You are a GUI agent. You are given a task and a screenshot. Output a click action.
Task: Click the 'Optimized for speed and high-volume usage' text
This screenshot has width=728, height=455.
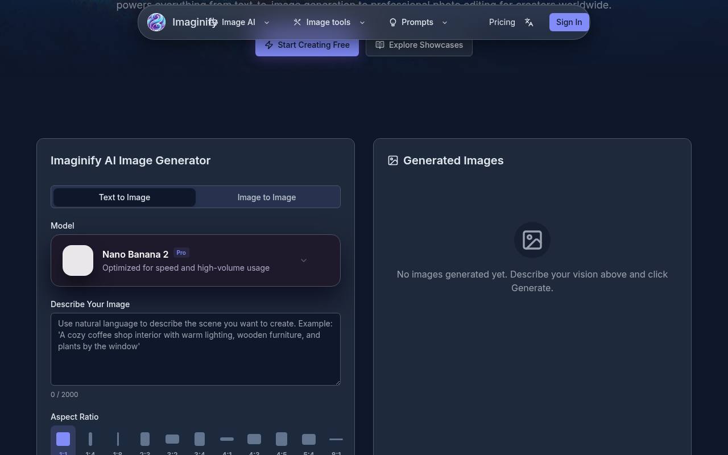(x=186, y=268)
